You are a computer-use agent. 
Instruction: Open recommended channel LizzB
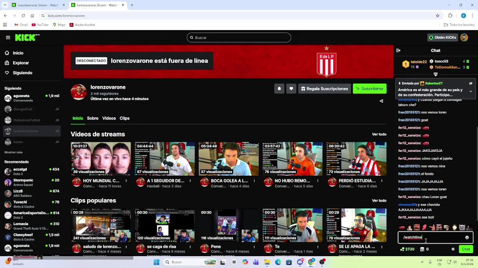32,193
